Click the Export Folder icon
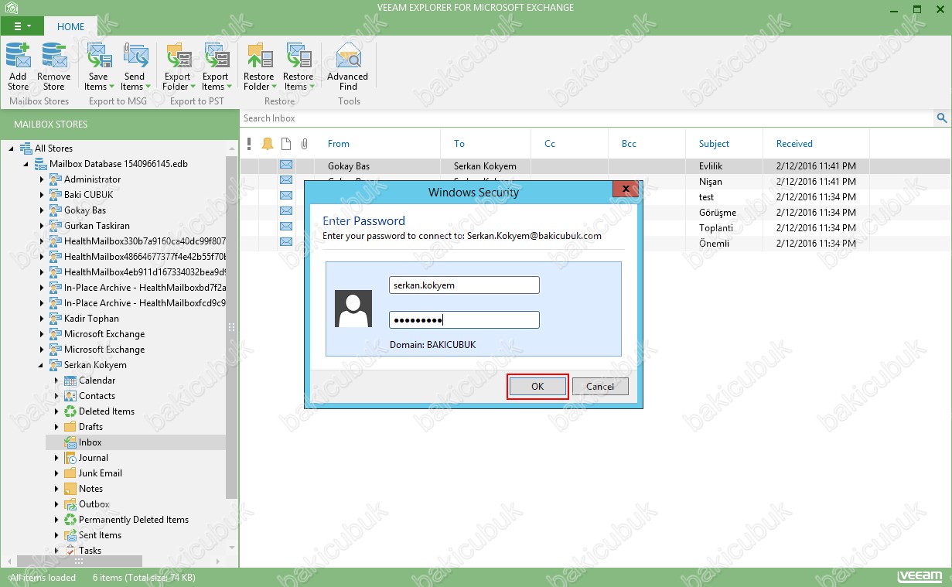Screen dimensions: 952x587 click(178, 56)
